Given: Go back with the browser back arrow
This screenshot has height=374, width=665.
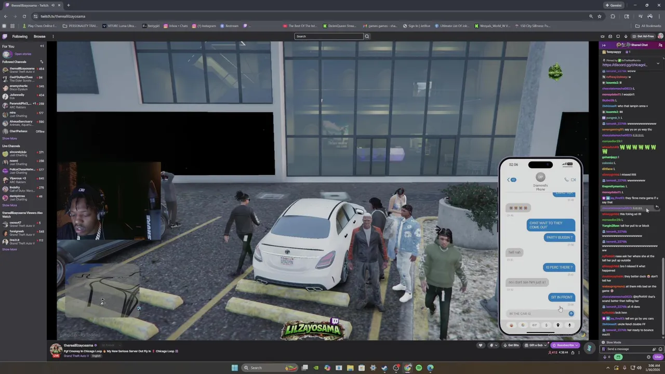Looking at the screenshot, I should 6,16.
